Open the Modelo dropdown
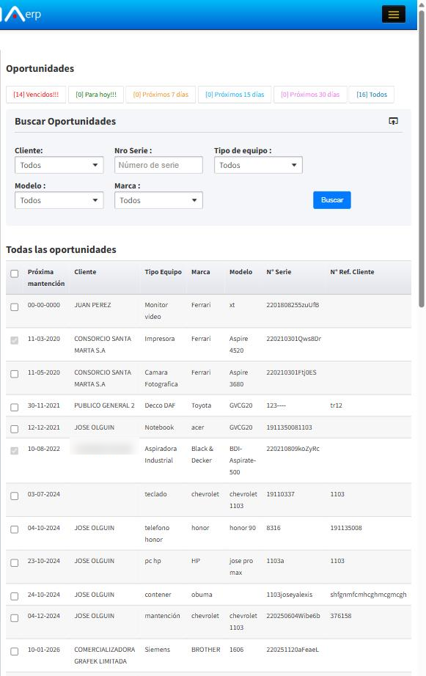 pos(59,200)
